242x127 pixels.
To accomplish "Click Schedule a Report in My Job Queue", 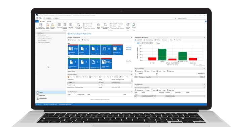I will click(x=105, y=77).
